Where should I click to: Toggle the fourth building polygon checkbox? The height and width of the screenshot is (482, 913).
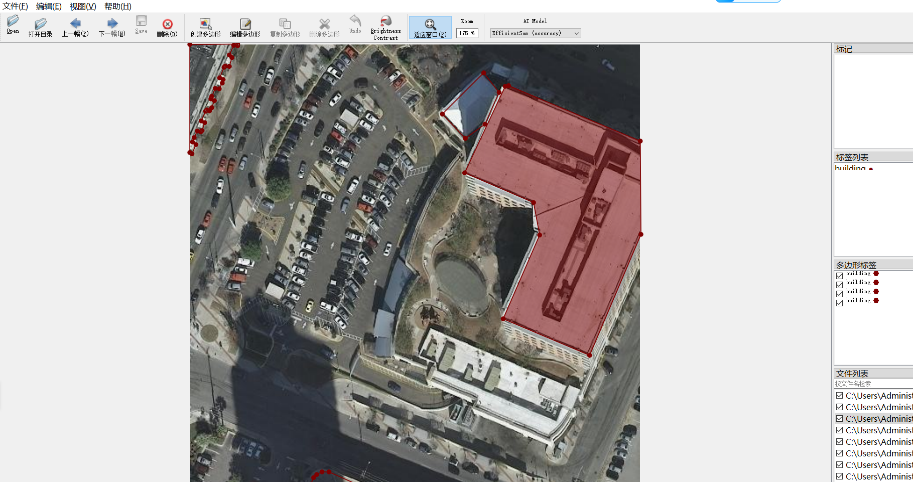[x=839, y=303]
